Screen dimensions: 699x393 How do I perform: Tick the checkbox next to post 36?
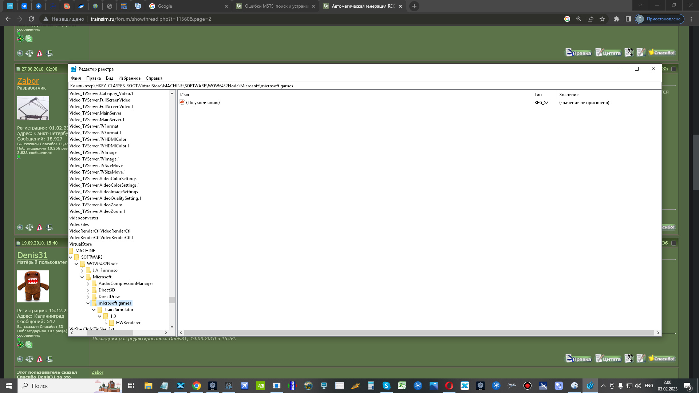(x=674, y=243)
